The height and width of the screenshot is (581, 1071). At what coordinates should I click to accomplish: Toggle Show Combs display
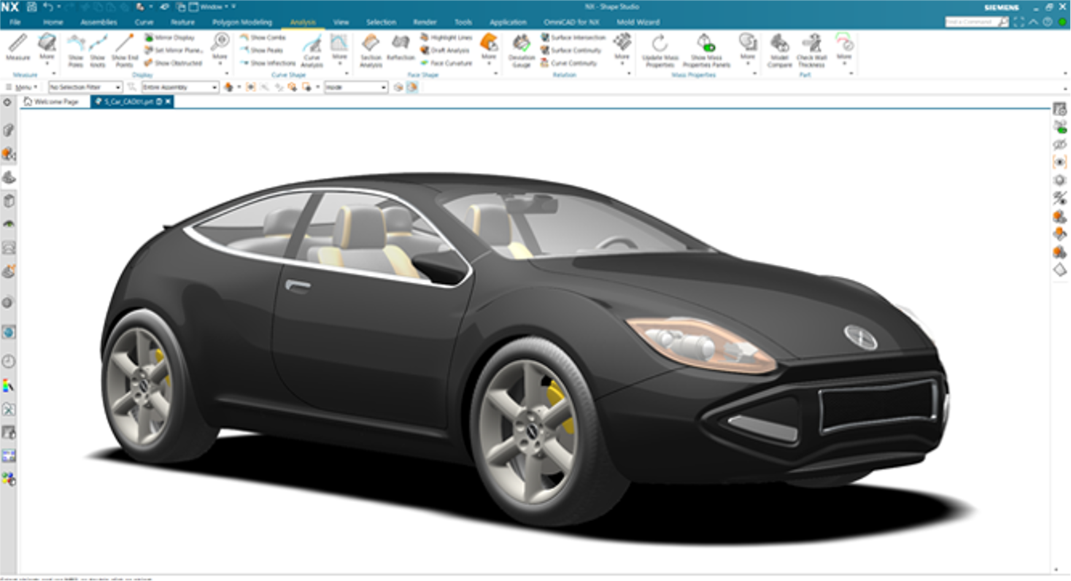pos(263,37)
